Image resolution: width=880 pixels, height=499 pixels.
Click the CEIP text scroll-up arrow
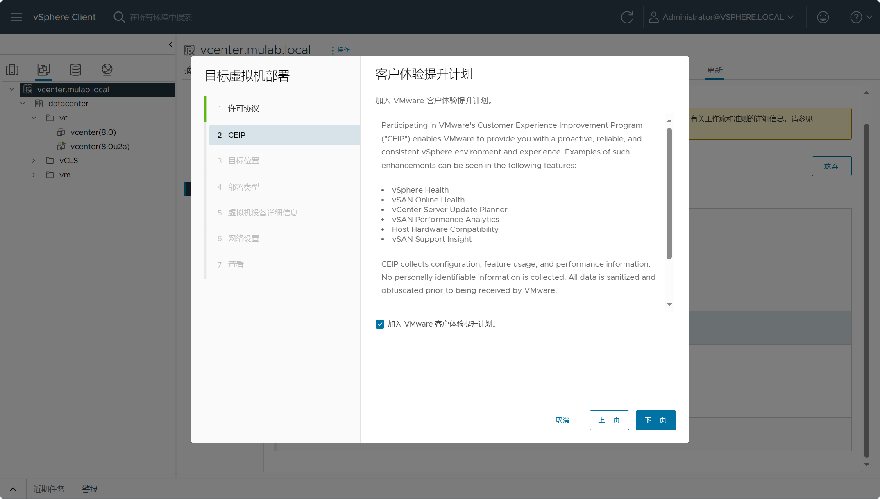[x=669, y=121]
